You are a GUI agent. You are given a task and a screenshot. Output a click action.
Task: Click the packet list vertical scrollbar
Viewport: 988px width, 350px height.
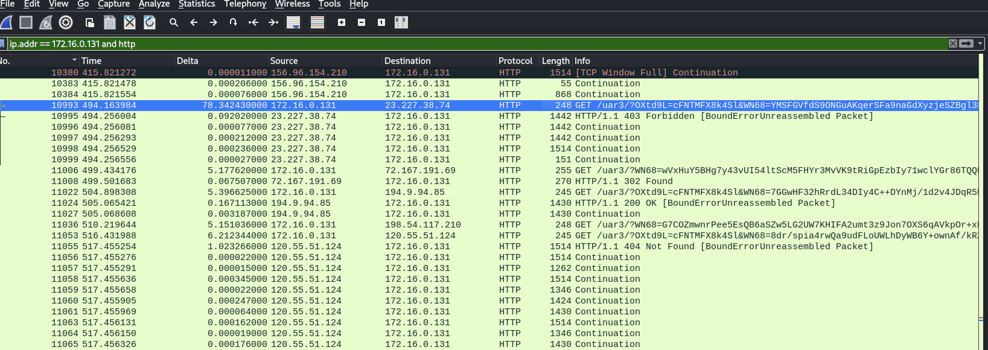(981, 192)
